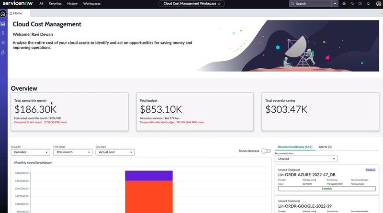Viewport: 383px width, 213px height.
Task: Open the Lin-ORDR-AZURE-2022-47_DB recommendation
Action: [307, 175]
